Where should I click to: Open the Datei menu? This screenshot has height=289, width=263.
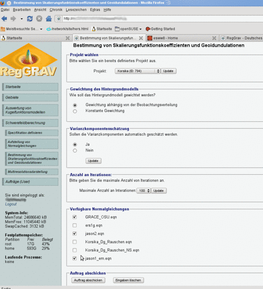[x=5, y=10]
